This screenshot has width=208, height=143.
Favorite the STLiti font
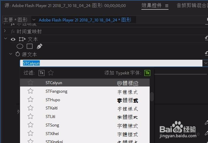coord(31,117)
